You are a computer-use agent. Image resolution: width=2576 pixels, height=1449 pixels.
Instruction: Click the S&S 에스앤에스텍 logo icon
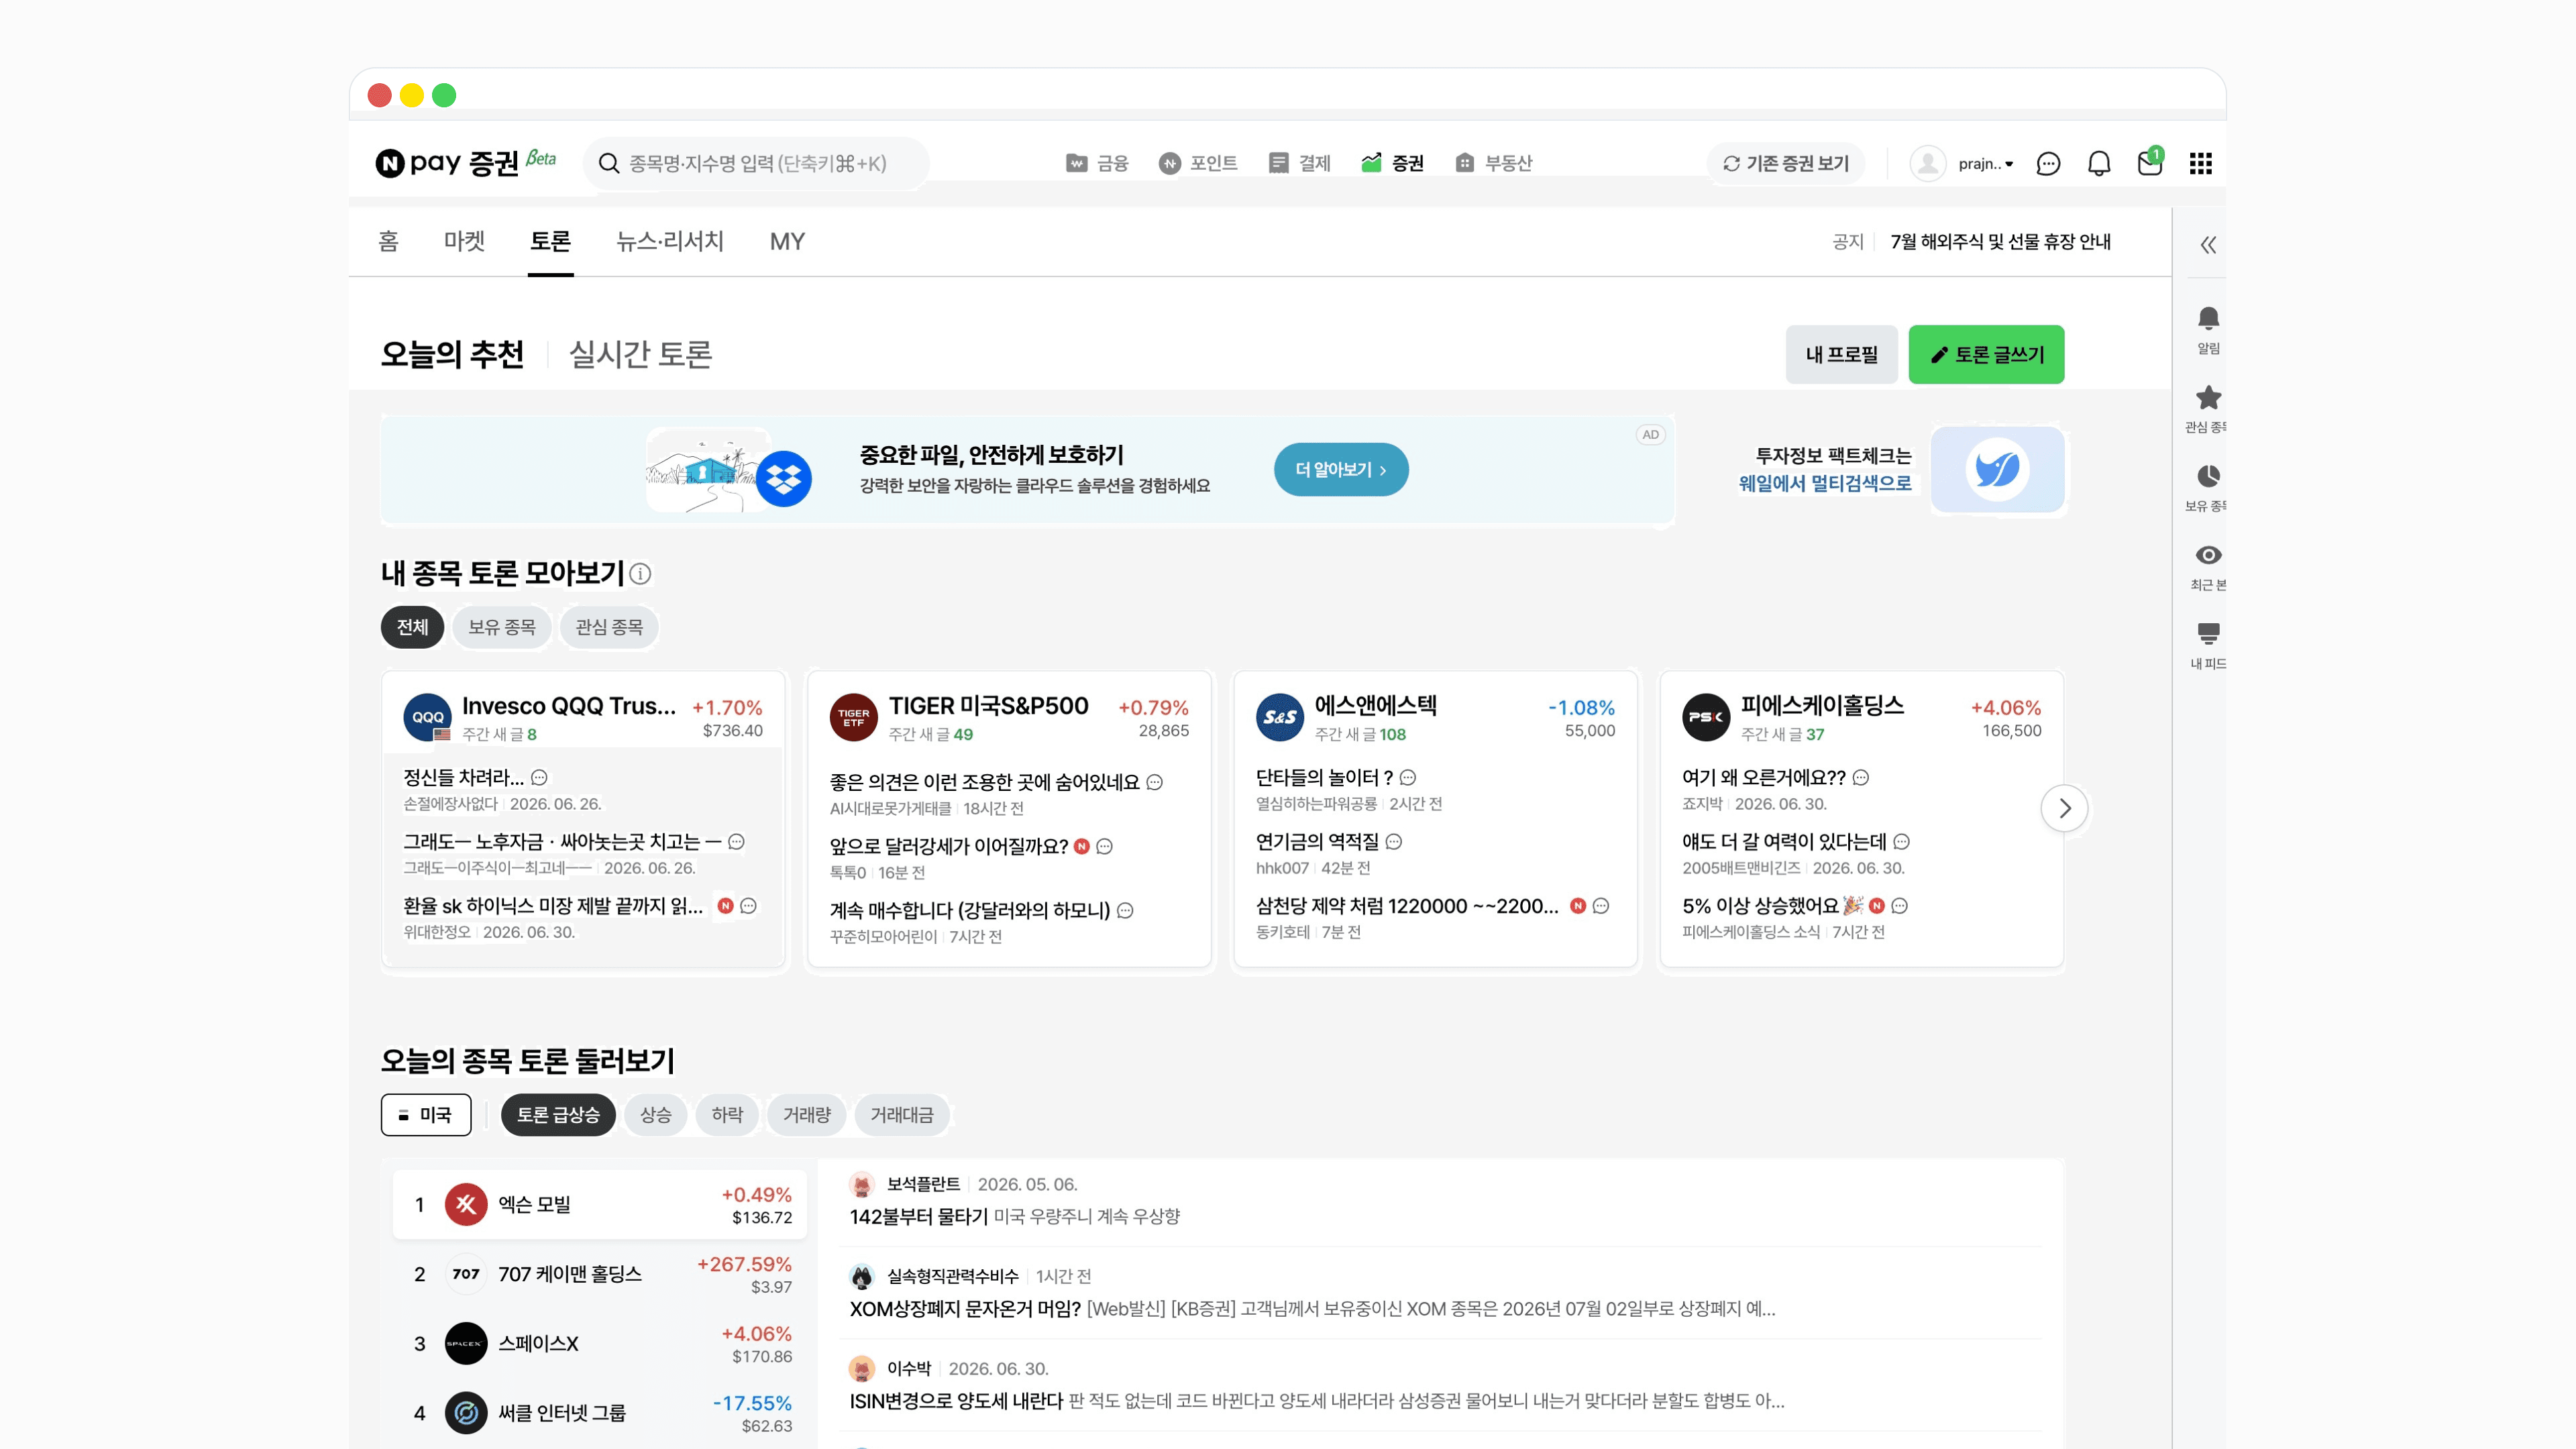pos(1280,717)
